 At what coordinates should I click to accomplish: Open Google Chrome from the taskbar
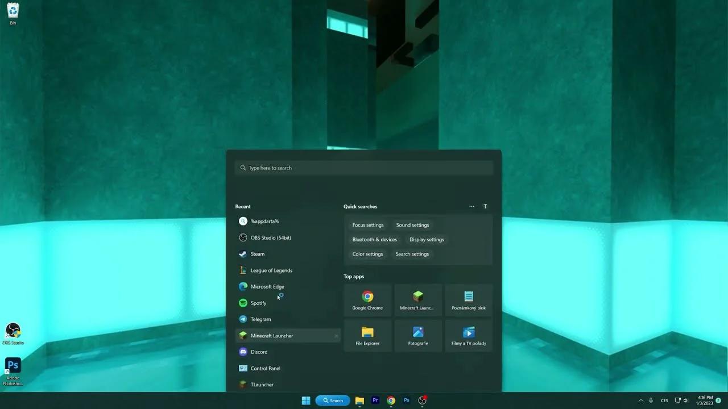click(x=391, y=400)
